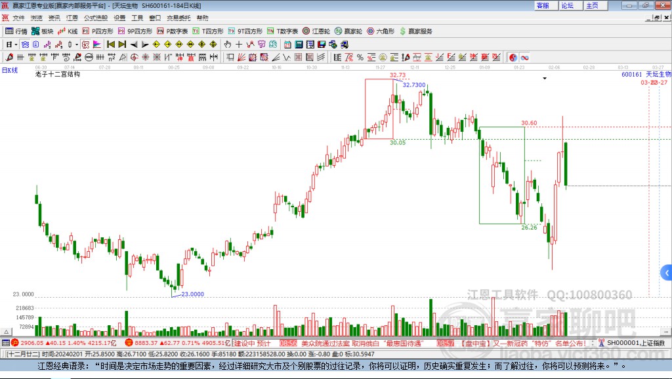
Task: Open the 交易委托 menu
Action: [x=178, y=18]
